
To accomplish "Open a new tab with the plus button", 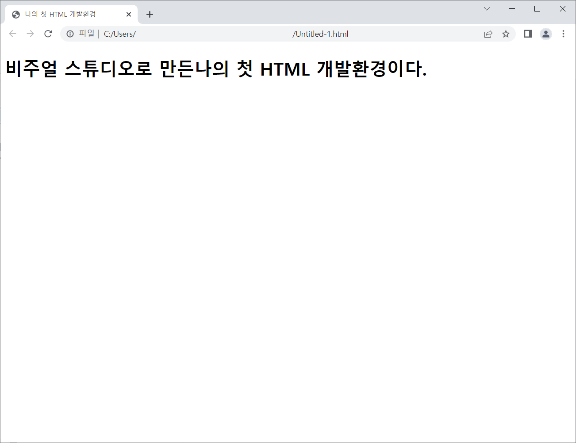I will click(150, 15).
